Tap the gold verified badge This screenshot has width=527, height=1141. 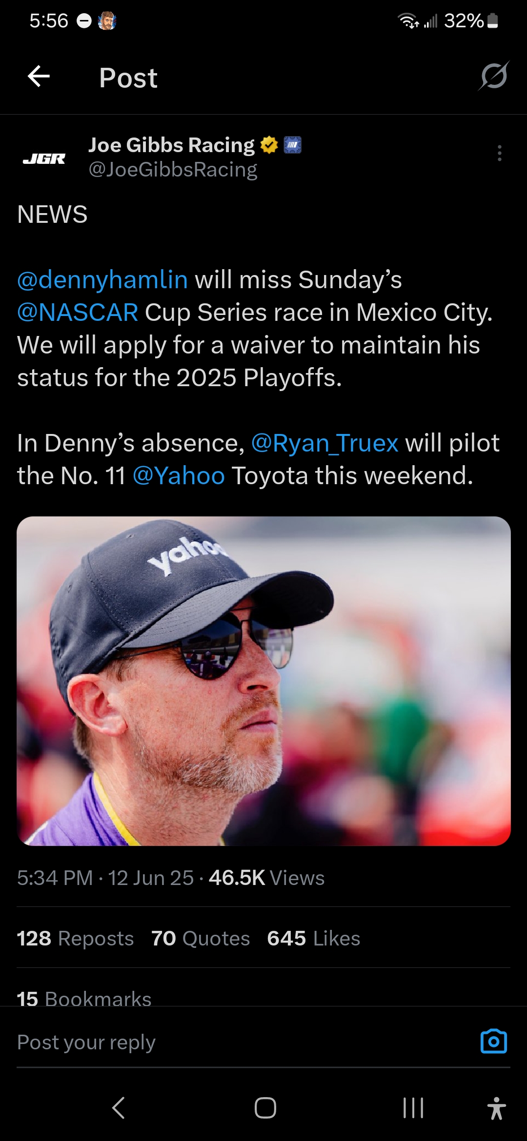(x=269, y=145)
